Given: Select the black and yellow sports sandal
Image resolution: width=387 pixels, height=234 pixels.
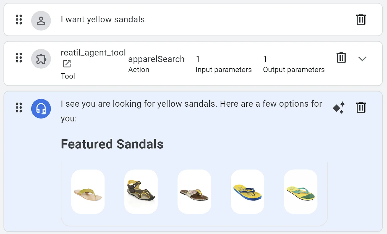Looking at the screenshot, I should 141,192.
